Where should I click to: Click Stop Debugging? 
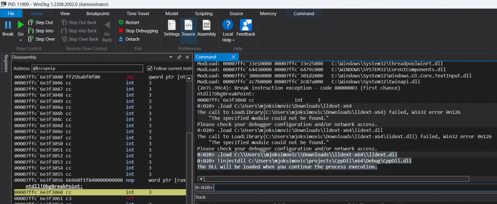[x=138, y=31]
